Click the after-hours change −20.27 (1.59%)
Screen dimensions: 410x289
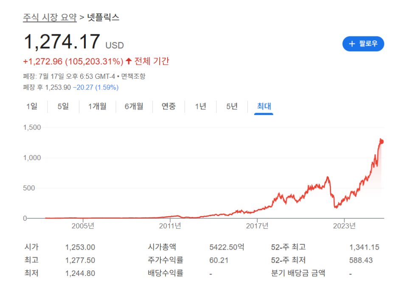[x=95, y=87]
